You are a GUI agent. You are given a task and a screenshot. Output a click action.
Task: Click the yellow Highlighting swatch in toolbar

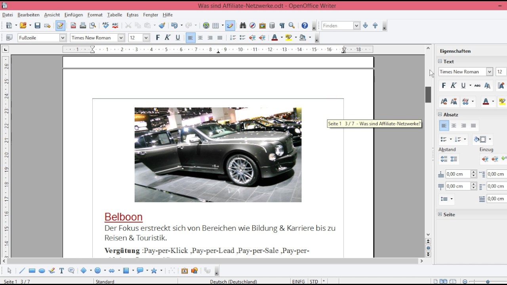[x=288, y=38]
